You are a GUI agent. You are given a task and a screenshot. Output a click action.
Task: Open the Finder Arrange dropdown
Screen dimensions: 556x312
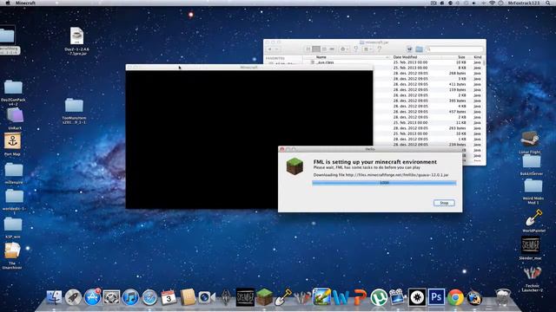pos(367,49)
